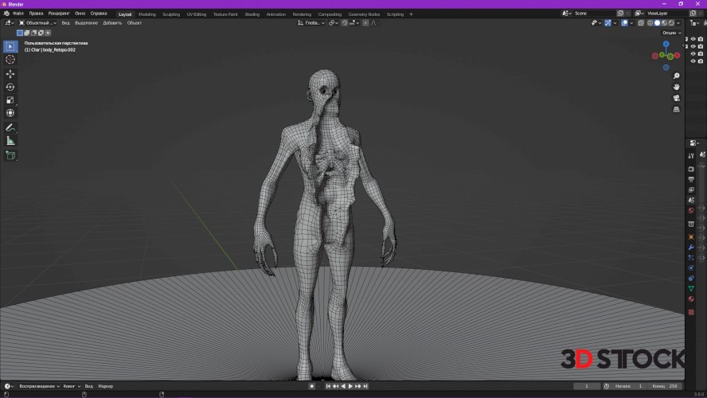Open the object mode dropdown
Image resolution: width=707 pixels, height=398 pixels.
point(37,23)
